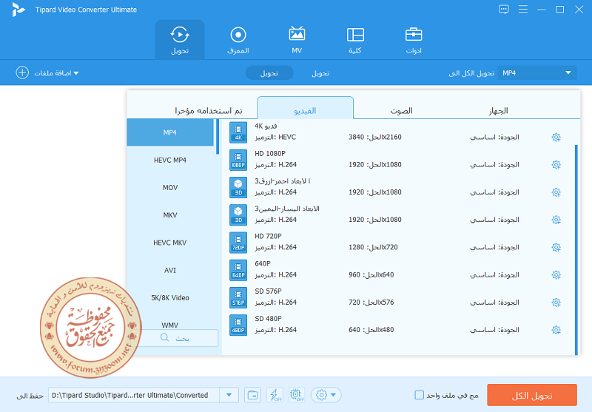This screenshot has width=592, height=412.
Task: Expand the save path dropdown arrow
Action: [x=229, y=395]
